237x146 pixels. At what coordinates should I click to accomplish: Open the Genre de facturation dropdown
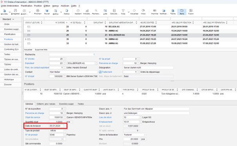click(145, 135)
